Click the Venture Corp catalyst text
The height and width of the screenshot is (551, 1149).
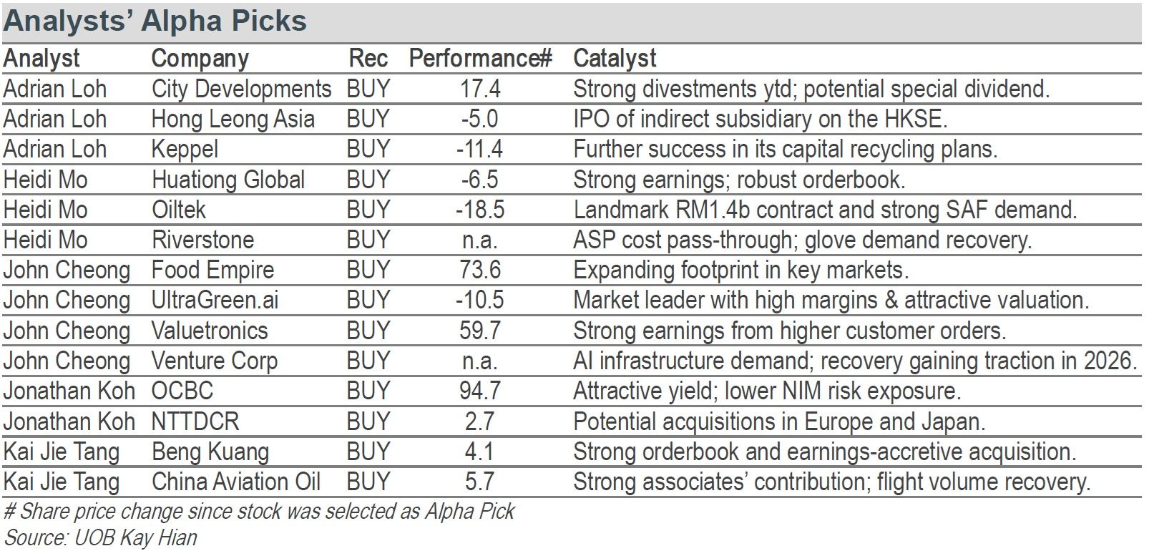(855, 361)
